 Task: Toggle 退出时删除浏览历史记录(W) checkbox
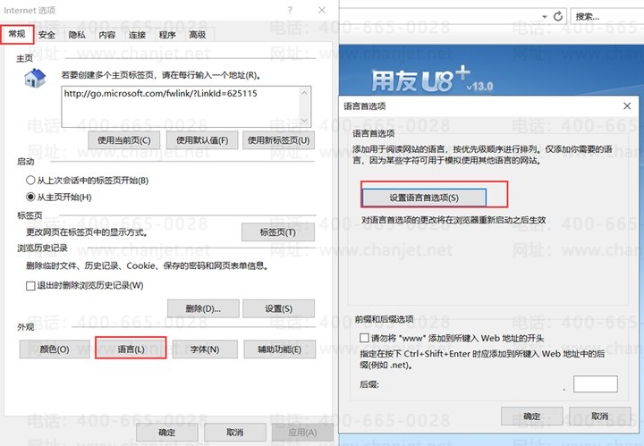30,286
